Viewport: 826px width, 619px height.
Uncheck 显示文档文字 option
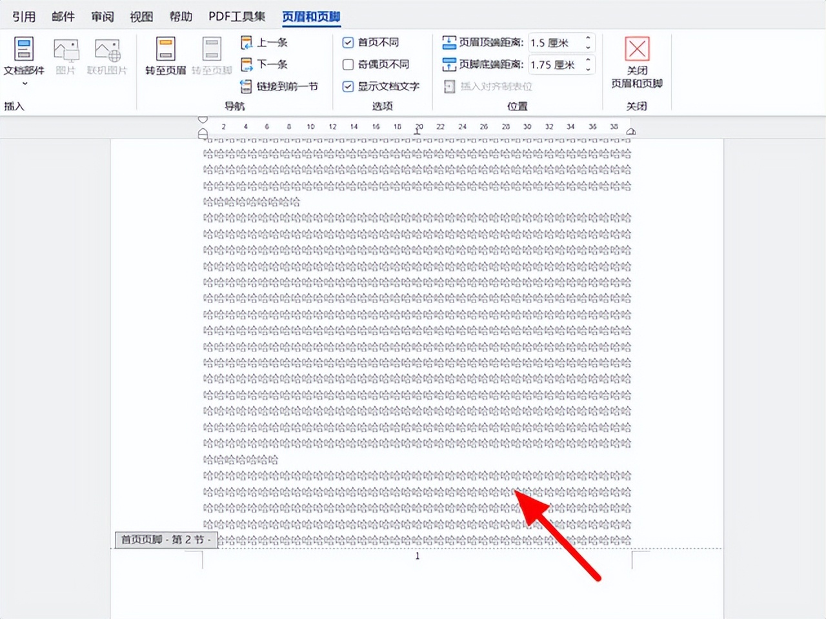(x=348, y=86)
